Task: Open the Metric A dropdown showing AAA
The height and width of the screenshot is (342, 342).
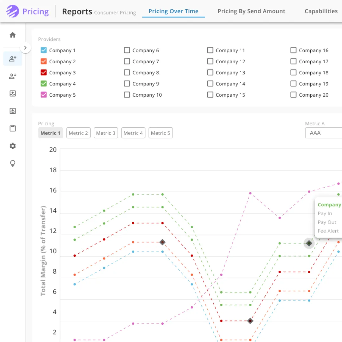Action: pyautogui.click(x=323, y=133)
